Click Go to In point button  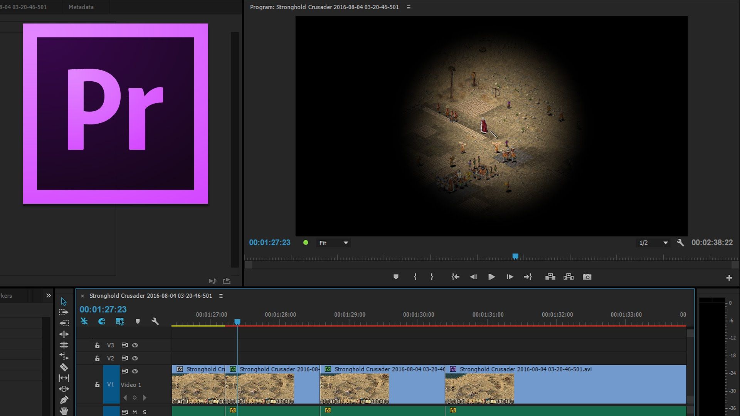click(x=455, y=277)
